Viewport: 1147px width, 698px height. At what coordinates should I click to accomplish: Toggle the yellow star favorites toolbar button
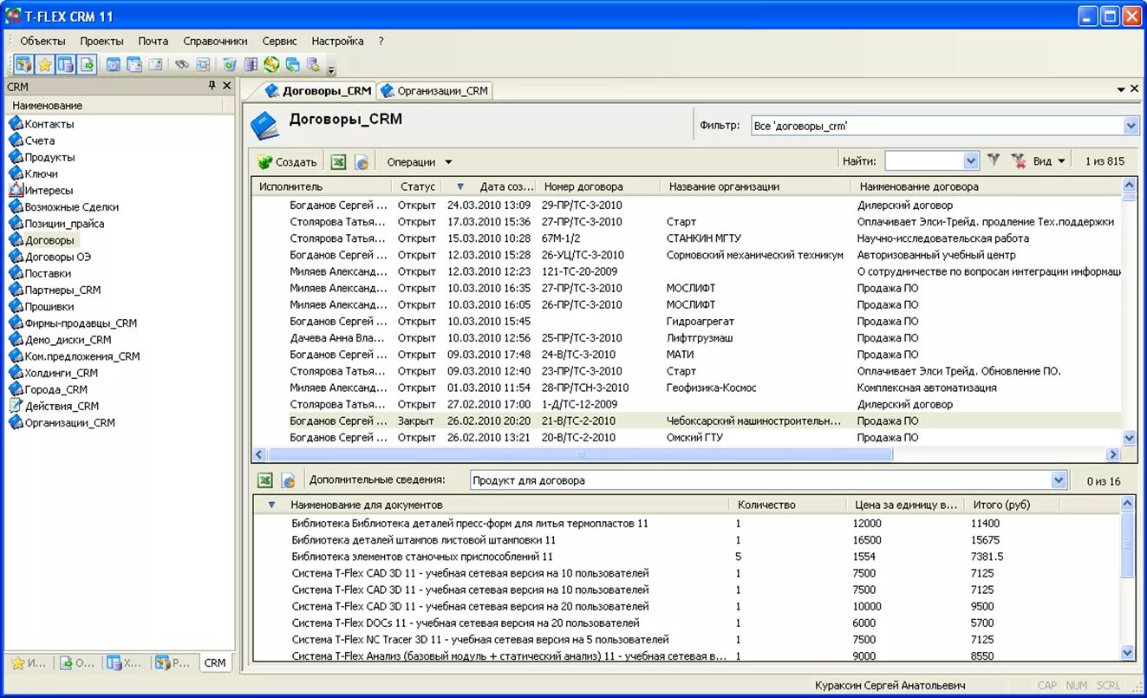click(x=44, y=64)
